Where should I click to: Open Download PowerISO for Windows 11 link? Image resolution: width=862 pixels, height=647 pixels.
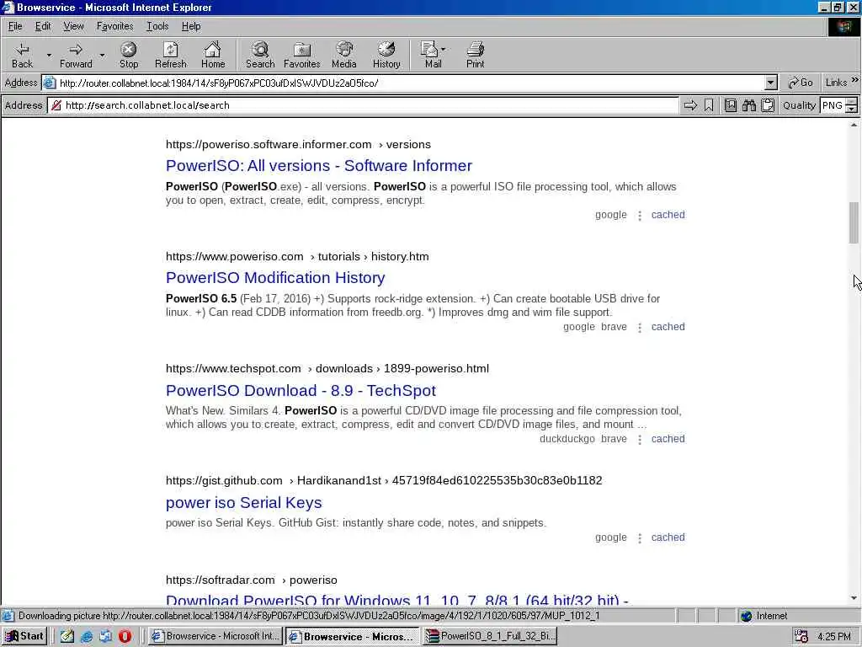click(x=397, y=600)
